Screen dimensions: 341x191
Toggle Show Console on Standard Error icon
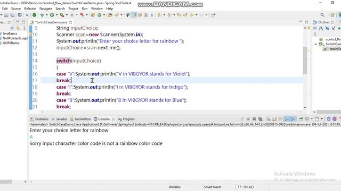coord(293,119)
